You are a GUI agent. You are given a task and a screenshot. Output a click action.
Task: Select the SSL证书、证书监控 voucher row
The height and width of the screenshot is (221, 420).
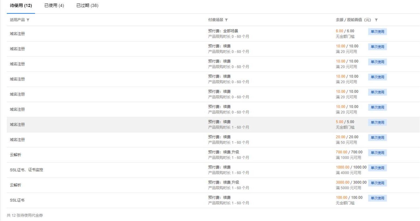213,170
